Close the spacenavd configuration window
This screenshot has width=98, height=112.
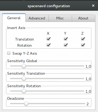(x=93, y=6)
